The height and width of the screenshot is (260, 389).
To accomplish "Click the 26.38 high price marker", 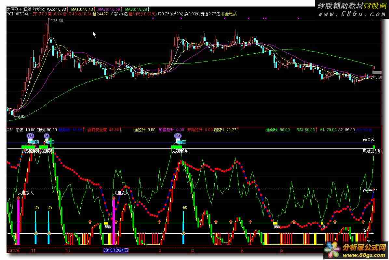I will [58, 21].
